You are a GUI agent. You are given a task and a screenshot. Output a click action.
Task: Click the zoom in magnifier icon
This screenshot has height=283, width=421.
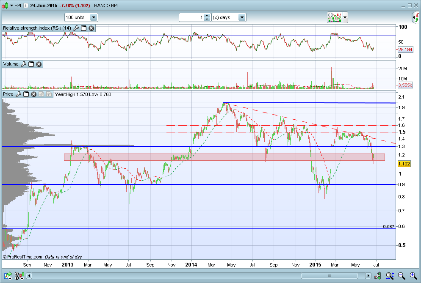click(x=413, y=275)
